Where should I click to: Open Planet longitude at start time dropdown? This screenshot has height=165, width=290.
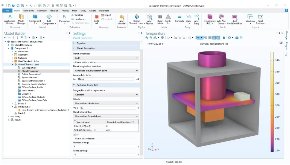click(x=106, y=71)
